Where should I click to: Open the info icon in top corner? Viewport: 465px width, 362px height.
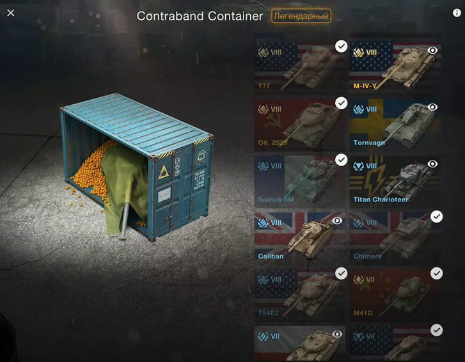457,13
